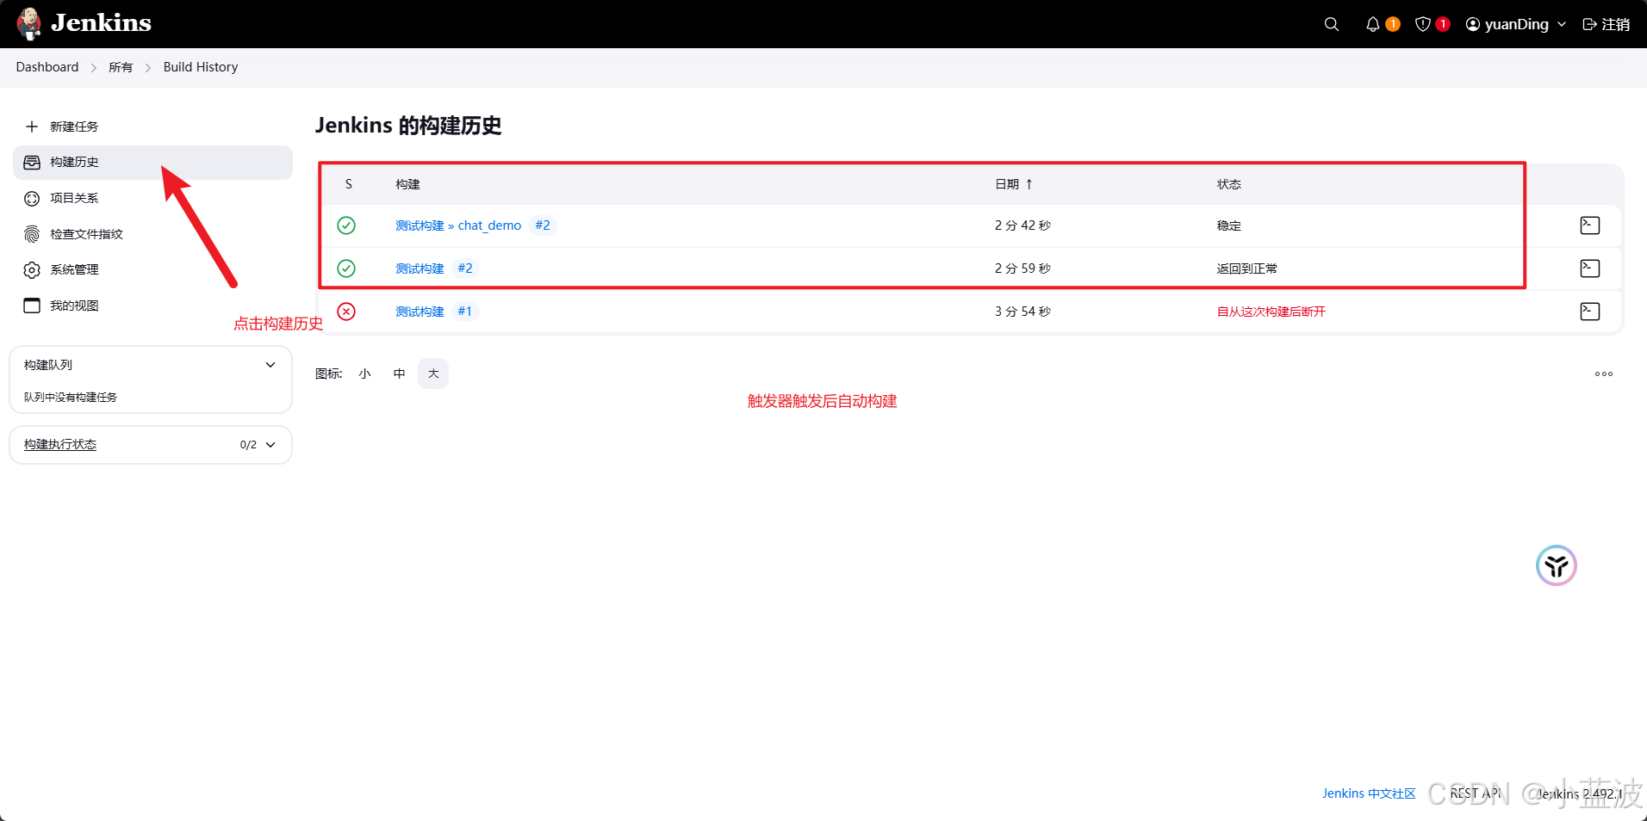Click failed status icon for 测试构建 #1
This screenshot has height=821, width=1647.
point(346,312)
